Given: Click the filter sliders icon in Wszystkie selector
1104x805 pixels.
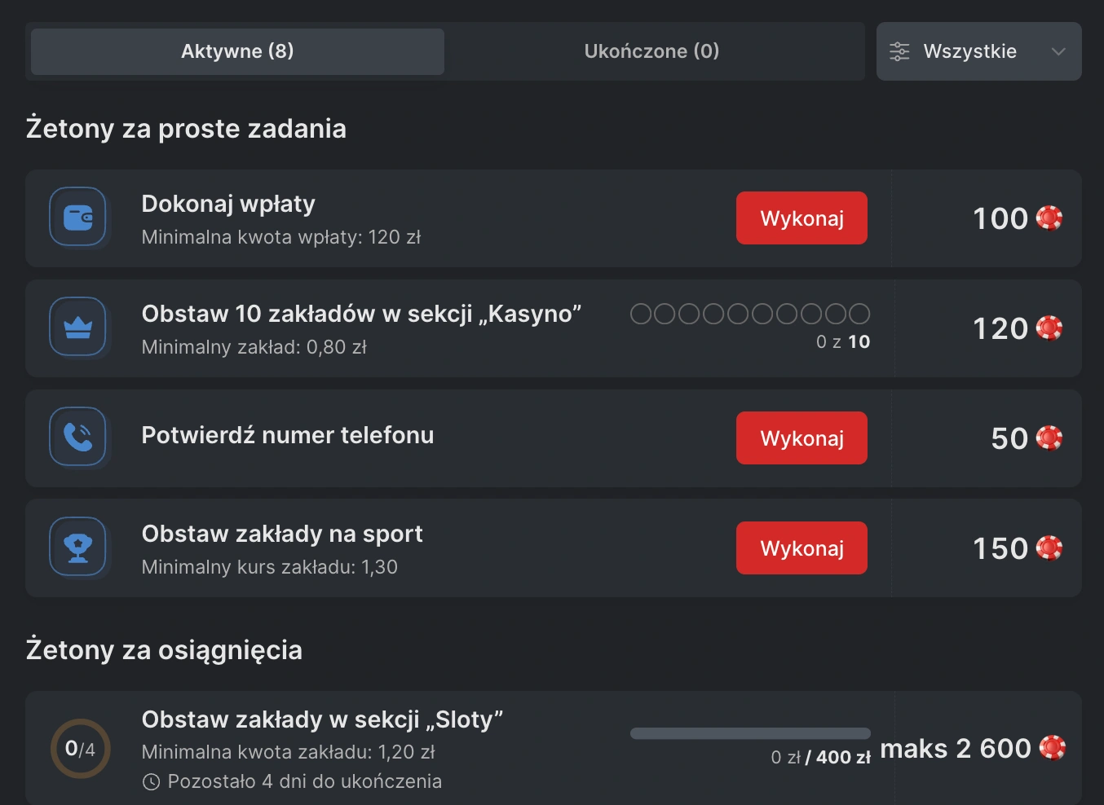Looking at the screenshot, I should 899,51.
